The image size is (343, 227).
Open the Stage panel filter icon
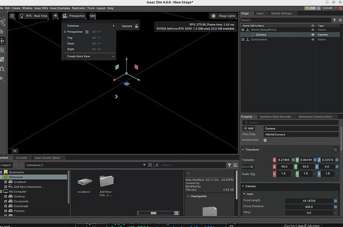335,20
